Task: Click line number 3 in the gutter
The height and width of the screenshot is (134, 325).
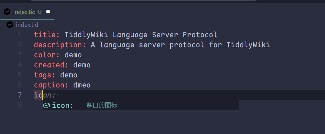Action: (x=19, y=55)
